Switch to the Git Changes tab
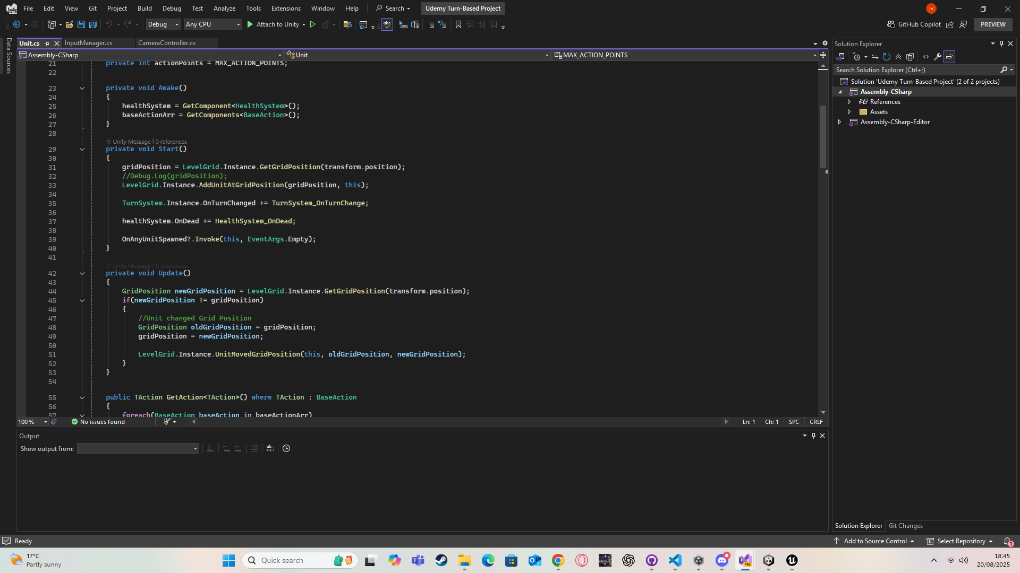The width and height of the screenshot is (1020, 573). coord(905,526)
